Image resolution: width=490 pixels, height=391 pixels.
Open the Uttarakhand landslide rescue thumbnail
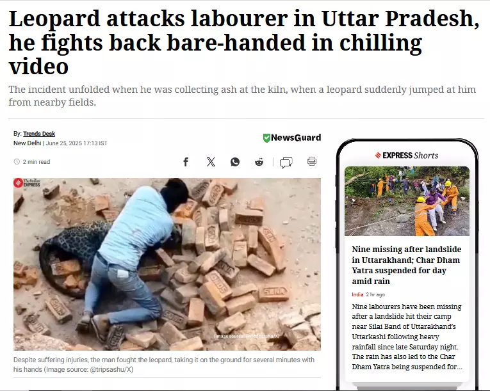pyautogui.click(x=407, y=201)
